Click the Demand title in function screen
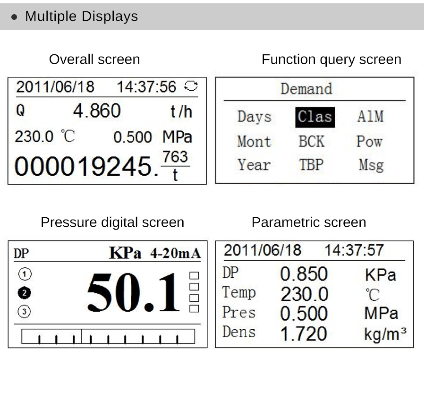Image resolution: width=425 pixels, height=401 pixels. [306, 89]
